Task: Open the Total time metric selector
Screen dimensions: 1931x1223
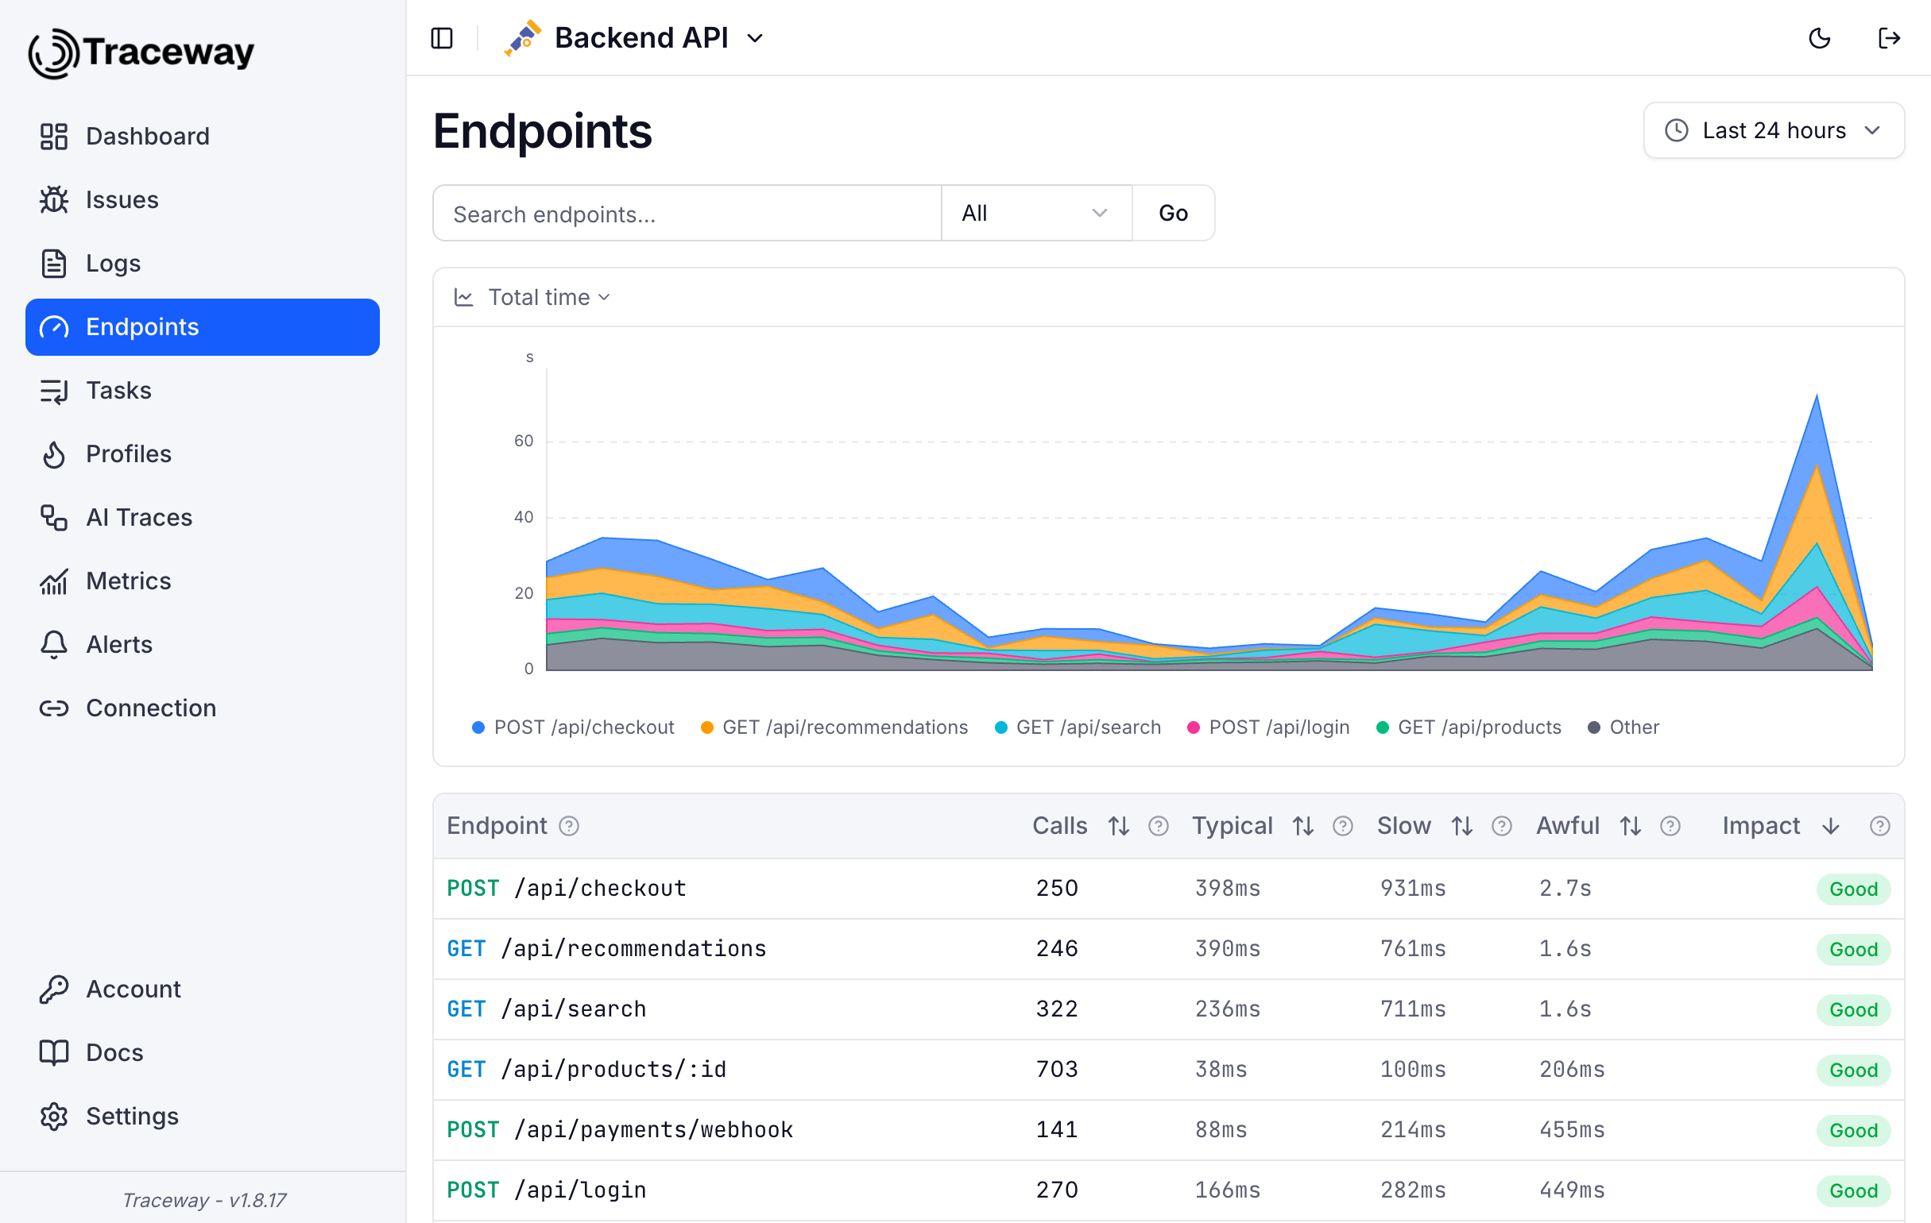Action: click(x=532, y=297)
